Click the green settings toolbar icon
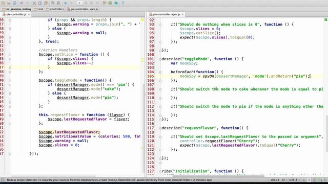Viewport: 328px width, 184px height. pos(110,3)
